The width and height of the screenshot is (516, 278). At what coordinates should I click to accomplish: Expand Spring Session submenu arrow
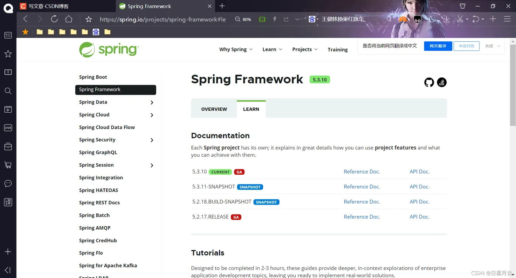coord(152,166)
